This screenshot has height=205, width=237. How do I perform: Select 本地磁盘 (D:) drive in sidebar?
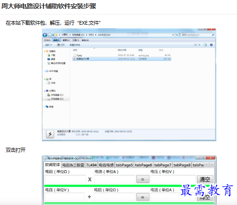click(55, 99)
